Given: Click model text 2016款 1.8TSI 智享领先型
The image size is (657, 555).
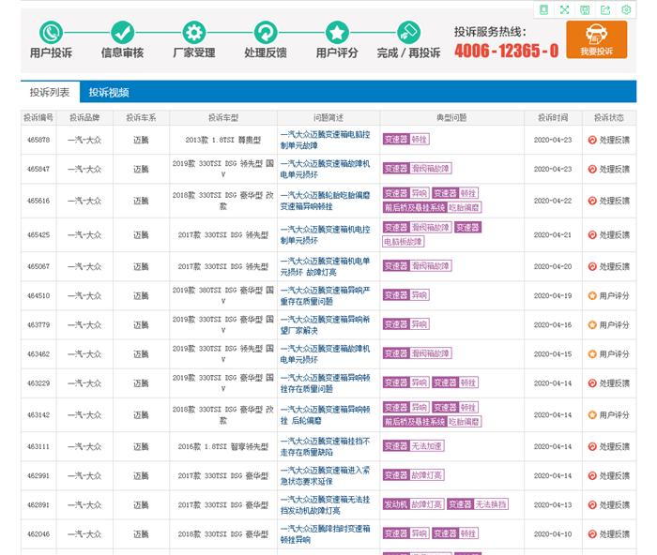Looking at the screenshot, I should tap(223, 446).
